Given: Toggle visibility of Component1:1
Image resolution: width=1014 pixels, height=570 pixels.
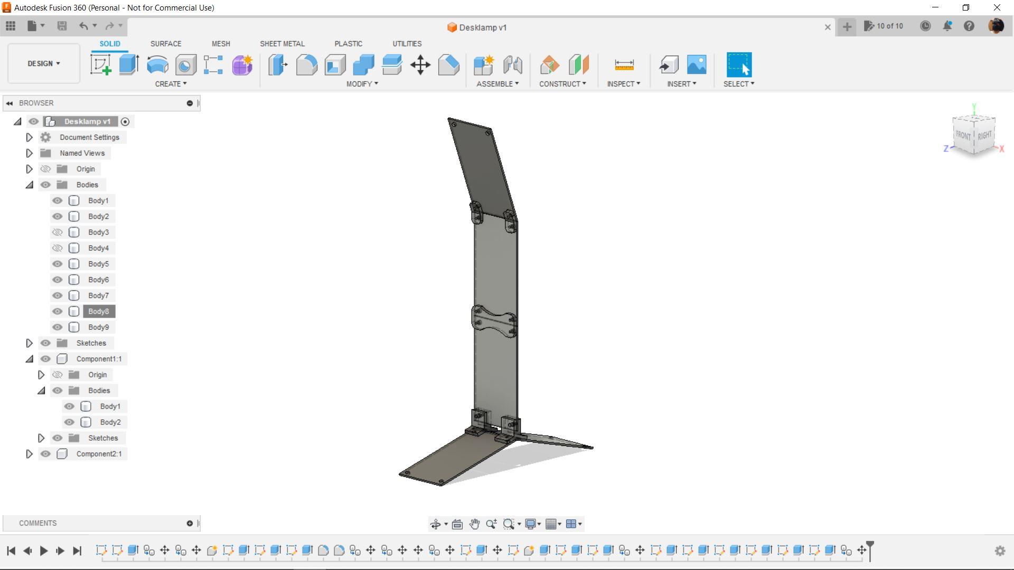Looking at the screenshot, I should [45, 358].
